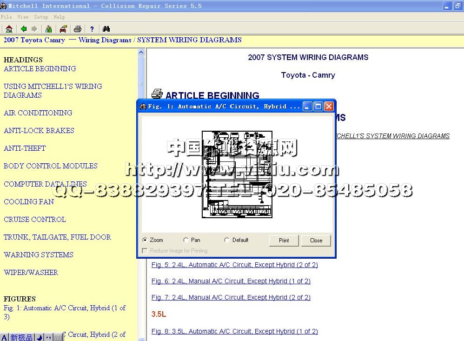Click the soft keyboard icon in IME bar
The height and width of the screenshot is (341, 464).
pyautogui.click(x=58, y=337)
